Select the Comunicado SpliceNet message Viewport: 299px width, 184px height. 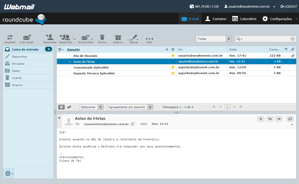pos(91,67)
